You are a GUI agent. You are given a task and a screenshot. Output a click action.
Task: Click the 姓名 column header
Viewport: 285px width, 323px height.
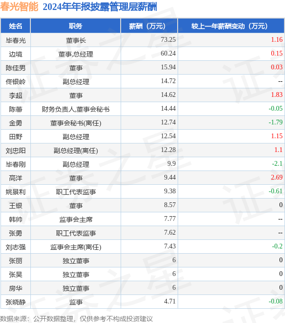pyautogui.click(x=16, y=26)
